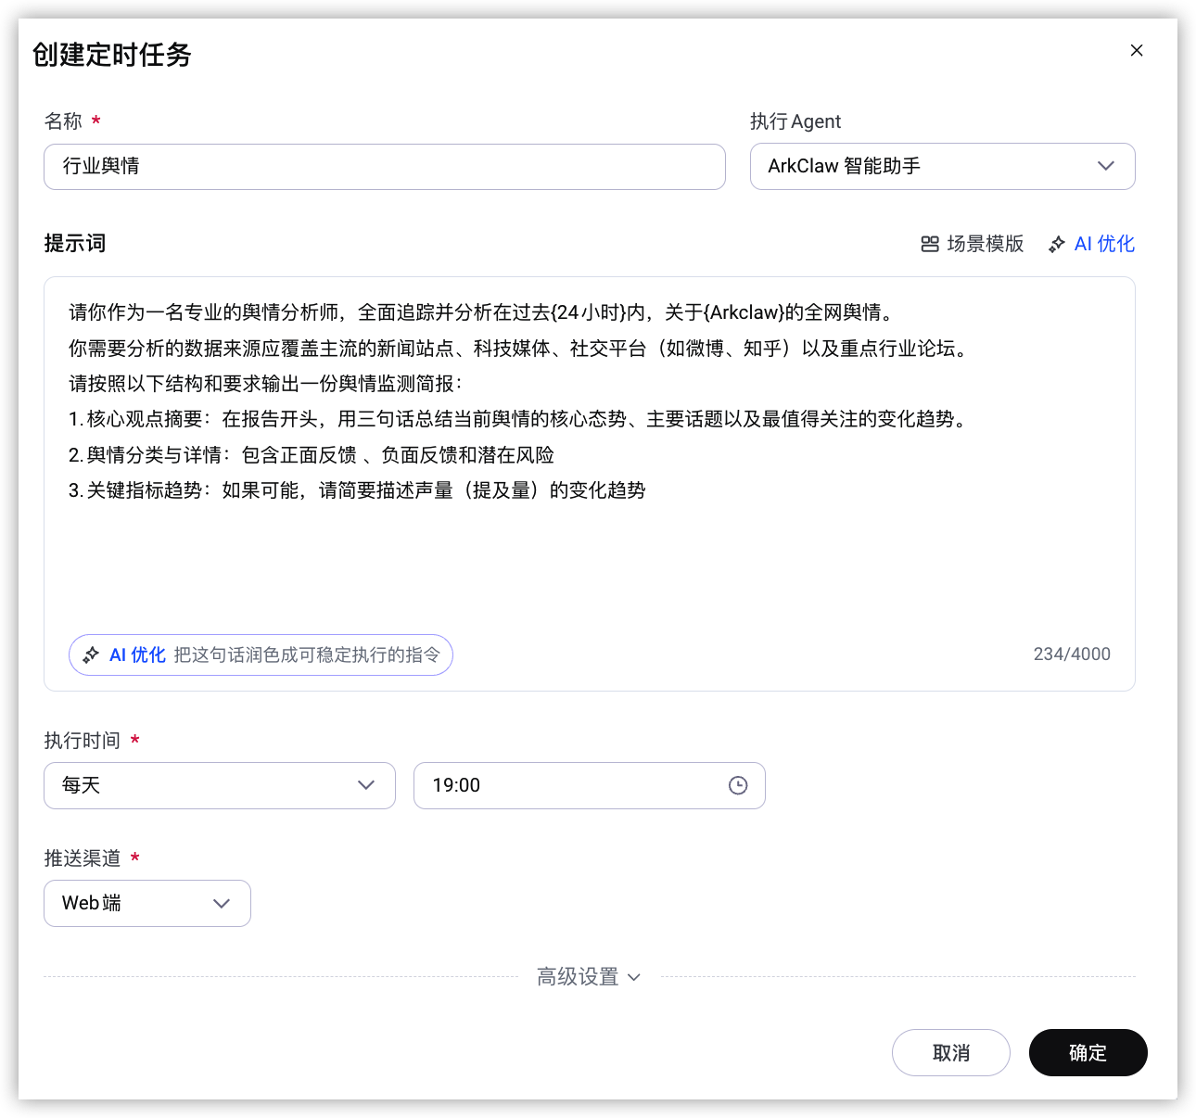This screenshot has height=1118, width=1196.
Task: Click the chevron next to 高级设置
Action: click(634, 977)
